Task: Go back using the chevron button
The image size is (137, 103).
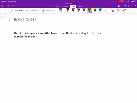Action: [x=3, y=17]
